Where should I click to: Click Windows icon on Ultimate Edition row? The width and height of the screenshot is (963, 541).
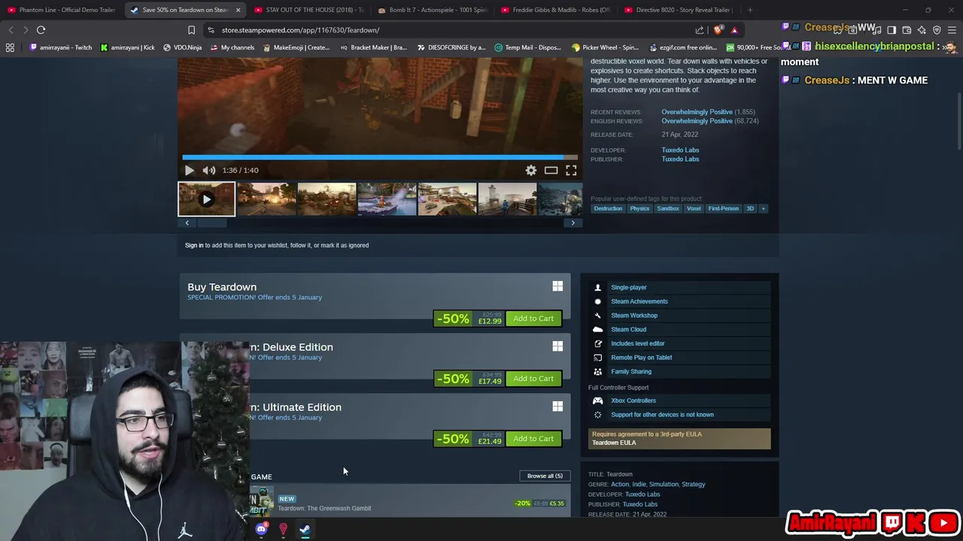tap(557, 407)
